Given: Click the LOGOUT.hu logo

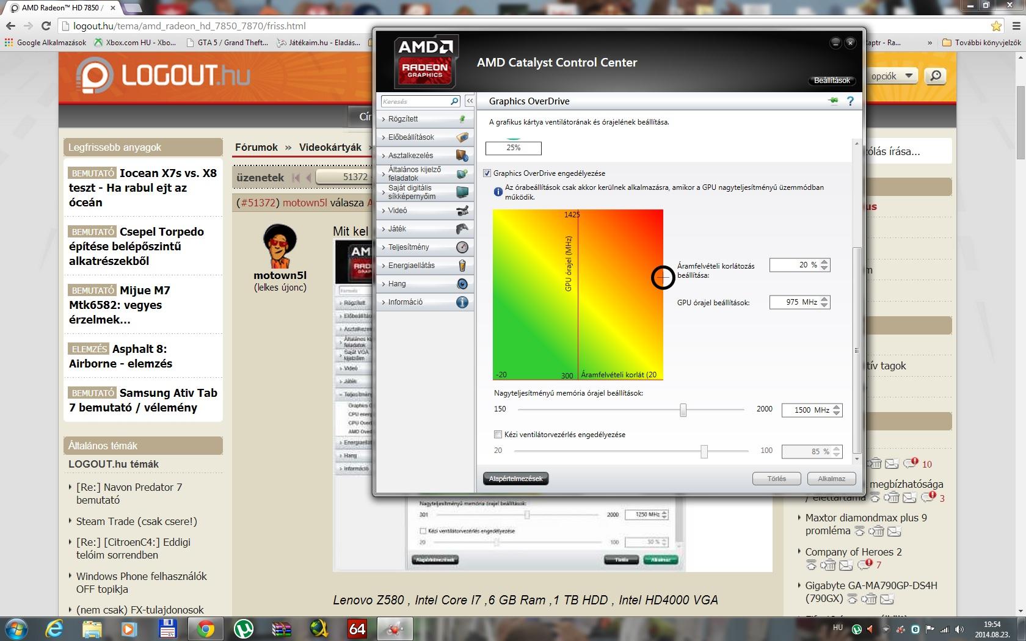Looking at the screenshot, I should (163, 76).
